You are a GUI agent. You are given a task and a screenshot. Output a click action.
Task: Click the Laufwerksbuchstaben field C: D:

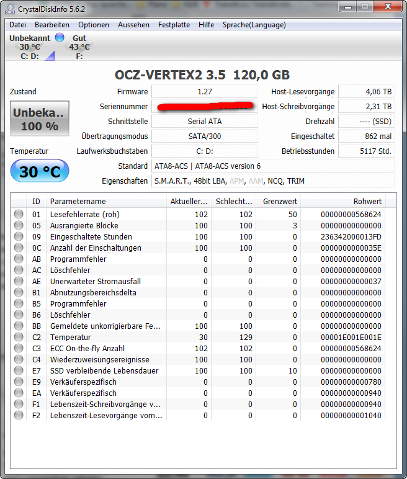pyautogui.click(x=204, y=151)
